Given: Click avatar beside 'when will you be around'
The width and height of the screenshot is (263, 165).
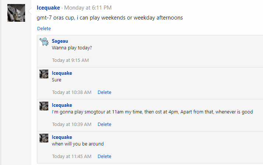Looking at the screenshot, I should click(x=44, y=138).
